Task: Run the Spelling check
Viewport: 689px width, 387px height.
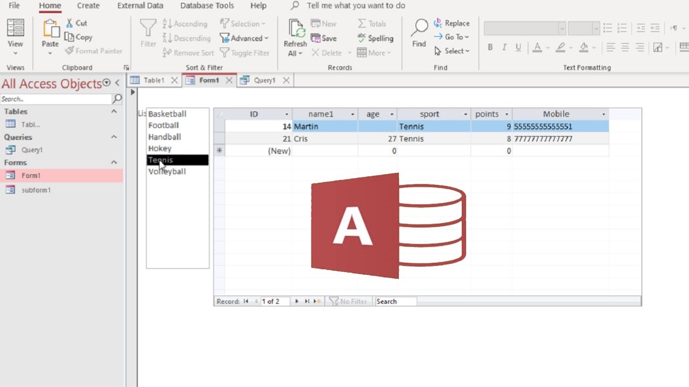Action: 375,38
